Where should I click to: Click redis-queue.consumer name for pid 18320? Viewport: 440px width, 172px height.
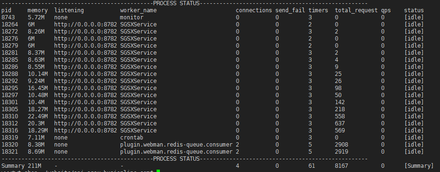point(176,145)
